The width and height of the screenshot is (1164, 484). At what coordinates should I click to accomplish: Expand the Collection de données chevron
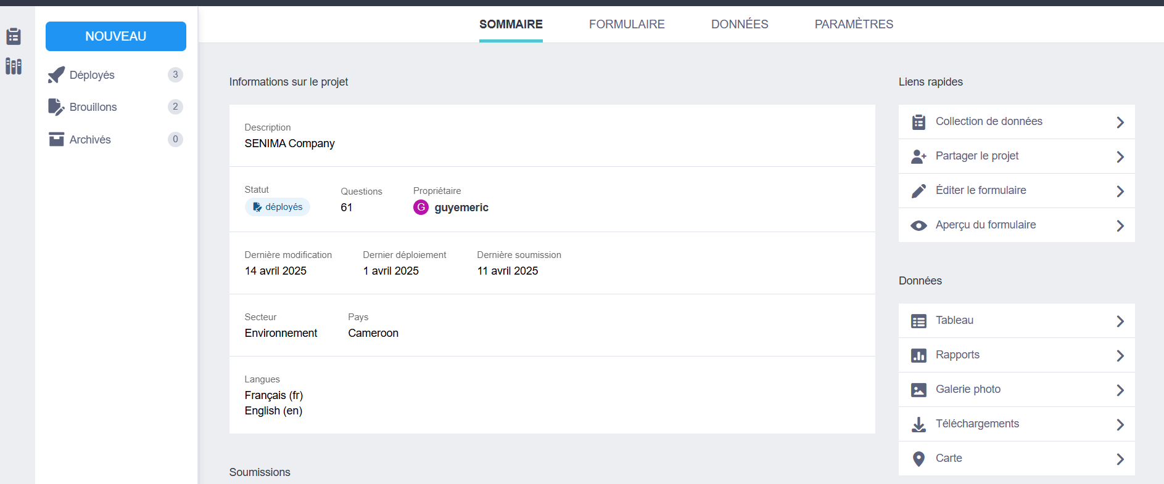pyautogui.click(x=1120, y=123)
